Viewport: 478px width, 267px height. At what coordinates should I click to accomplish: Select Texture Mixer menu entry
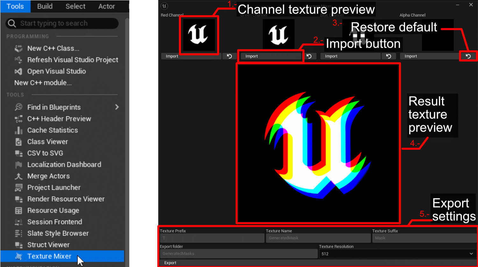click(62, 256)
